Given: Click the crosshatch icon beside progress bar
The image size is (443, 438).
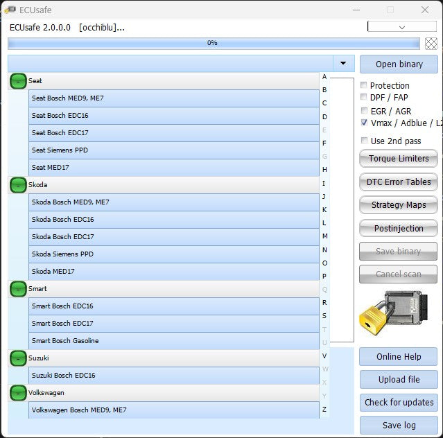Looking at the screenshot, I should coord(431,44).
